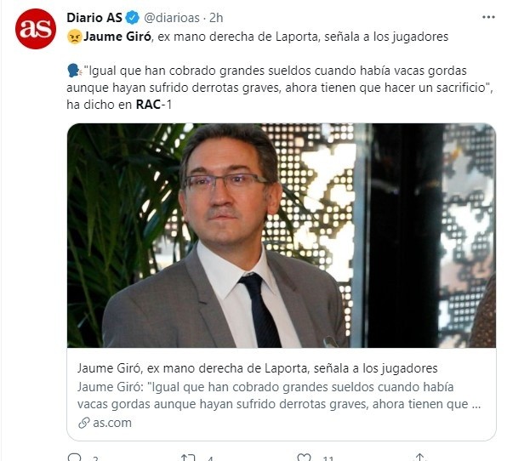This screenshot has height=461, width=507.
Task: Click the article card description preview
Action: tap(279, 396)
